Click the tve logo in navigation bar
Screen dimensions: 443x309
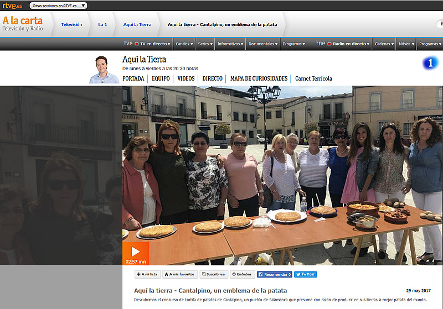coord(128,44)
